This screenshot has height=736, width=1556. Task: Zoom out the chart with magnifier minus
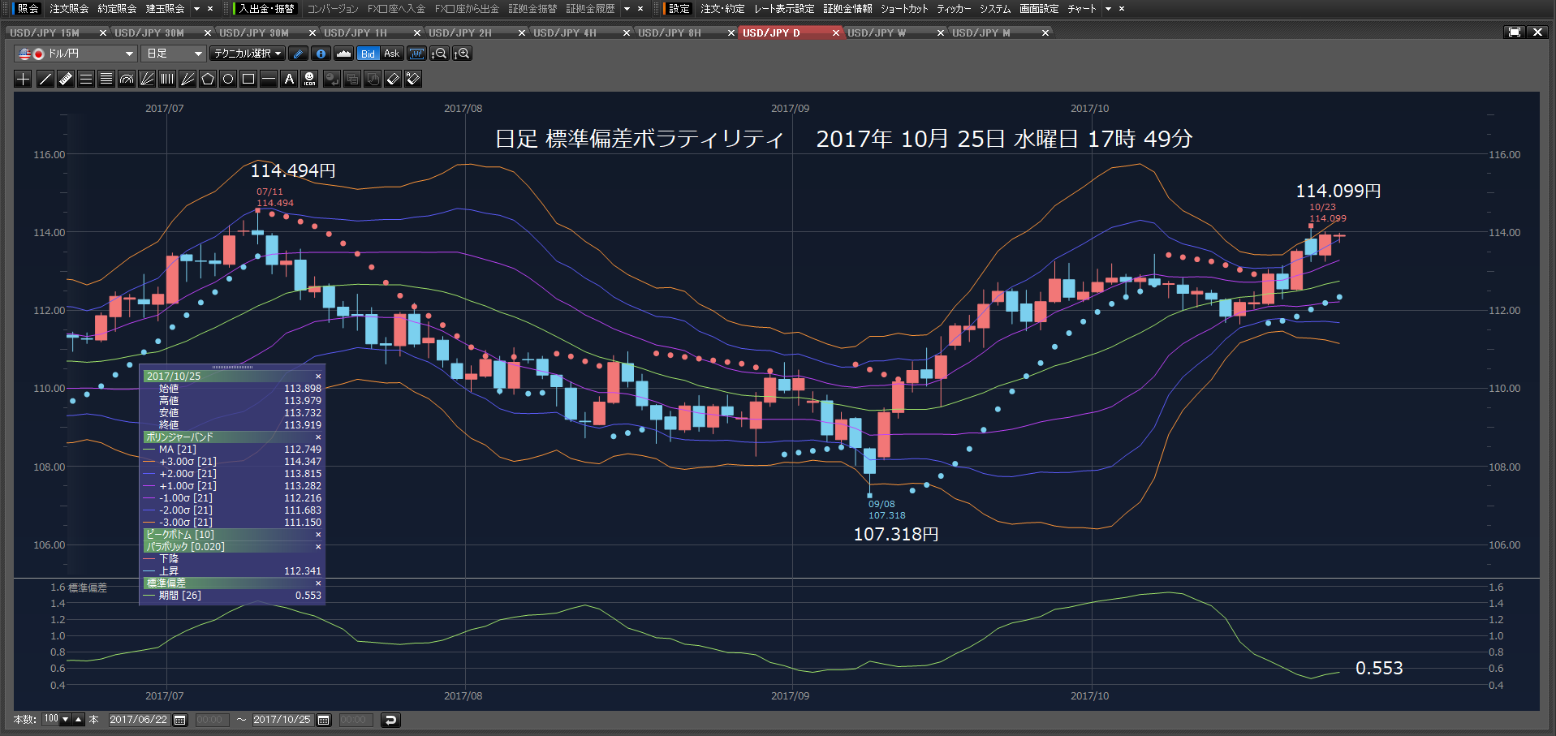tap(439, 54)
